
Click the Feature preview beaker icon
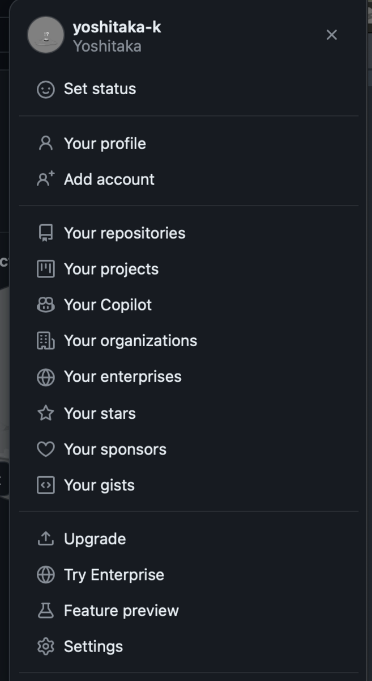(45, 611)
